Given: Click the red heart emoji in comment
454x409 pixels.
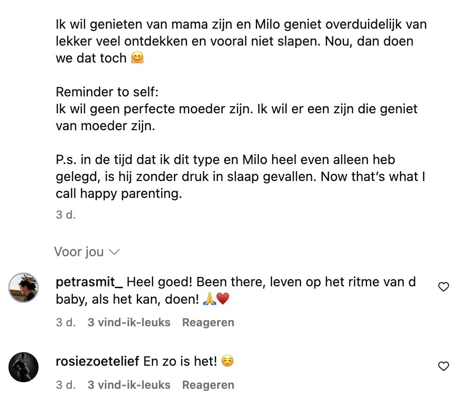Looking at the screenshot, I should click(223, 299).
